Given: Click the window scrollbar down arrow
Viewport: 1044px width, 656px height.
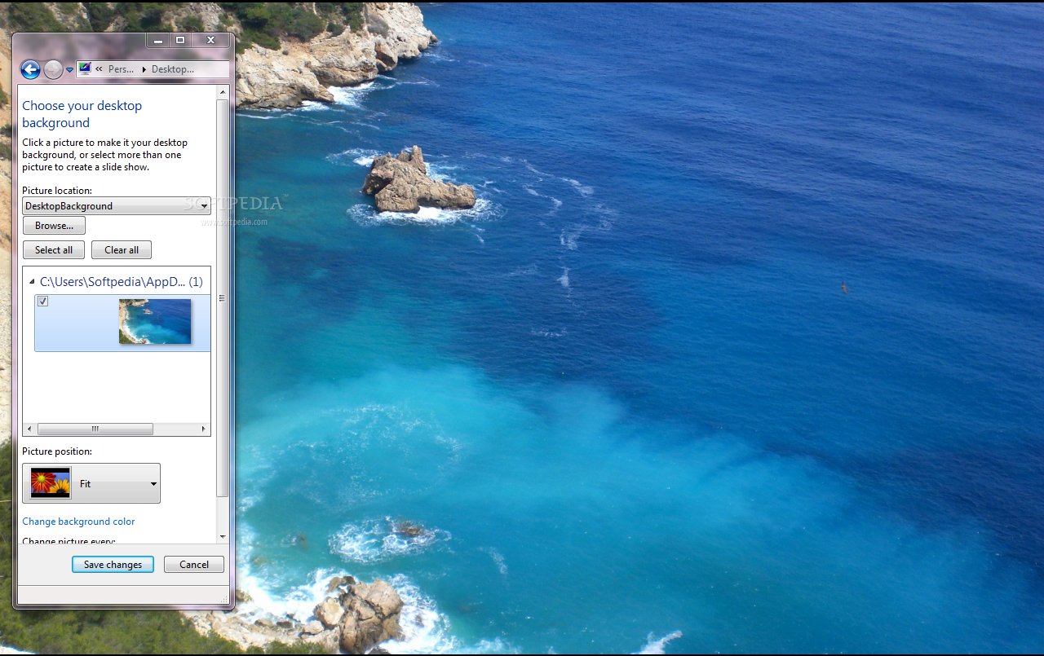Looking at the screenshot, I should 223,537.
